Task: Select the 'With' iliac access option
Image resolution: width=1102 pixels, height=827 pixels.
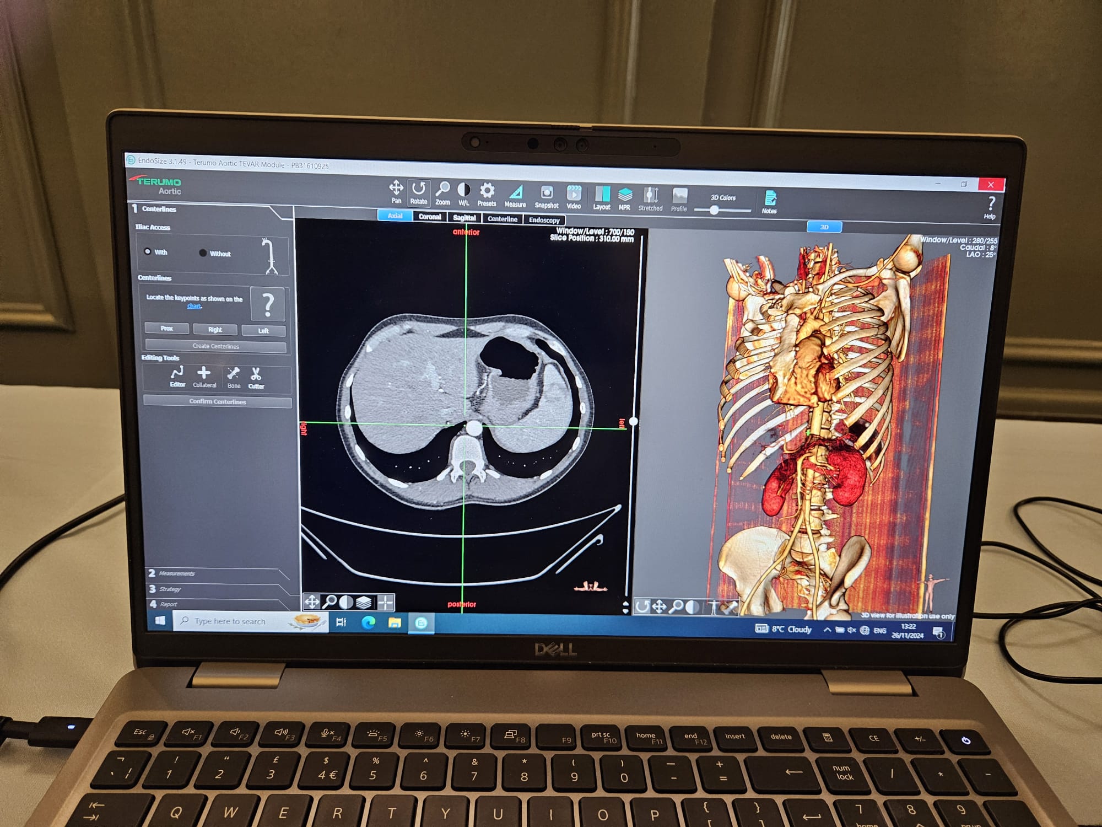Action: tap(156, 252)
